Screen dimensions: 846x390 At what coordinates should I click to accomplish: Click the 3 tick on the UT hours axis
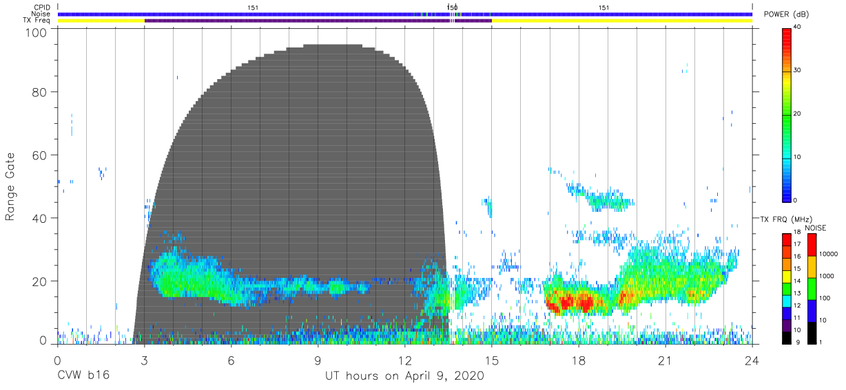(x=144, y=361)
